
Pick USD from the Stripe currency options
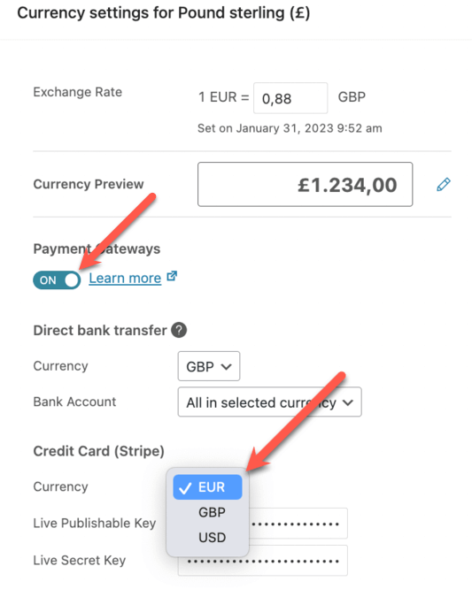(212, 538)
